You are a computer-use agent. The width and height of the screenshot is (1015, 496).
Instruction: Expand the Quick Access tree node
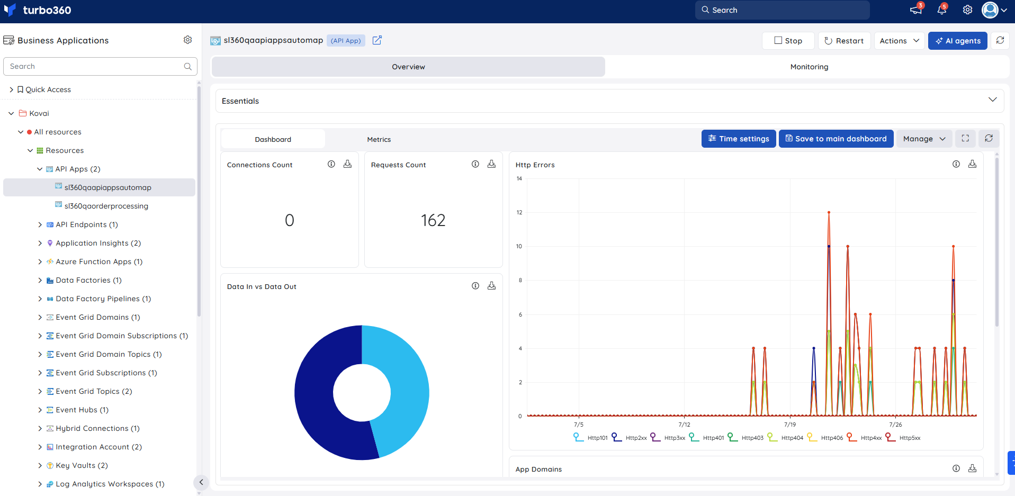11,89
